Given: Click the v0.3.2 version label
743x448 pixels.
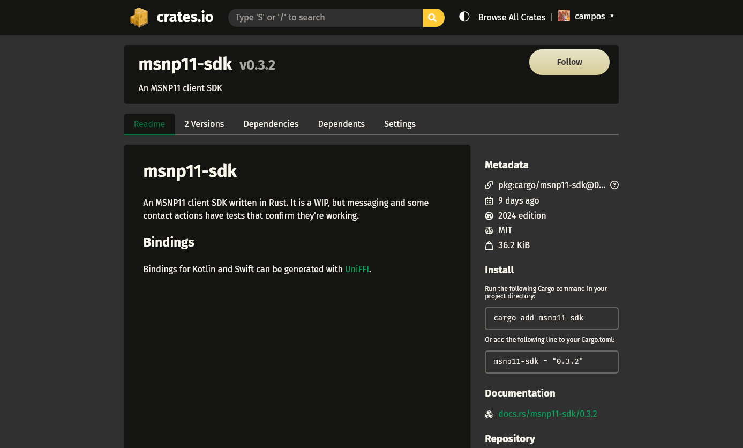Looking at the screenshot, I should click(x=257, y=65).
